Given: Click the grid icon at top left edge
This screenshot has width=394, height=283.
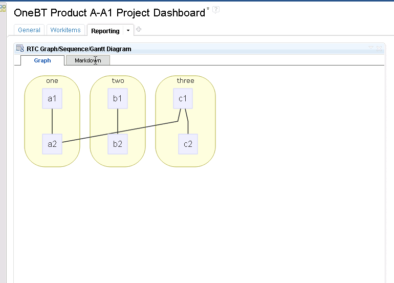Looking at the screenshot, I should (x=3, y=8).
